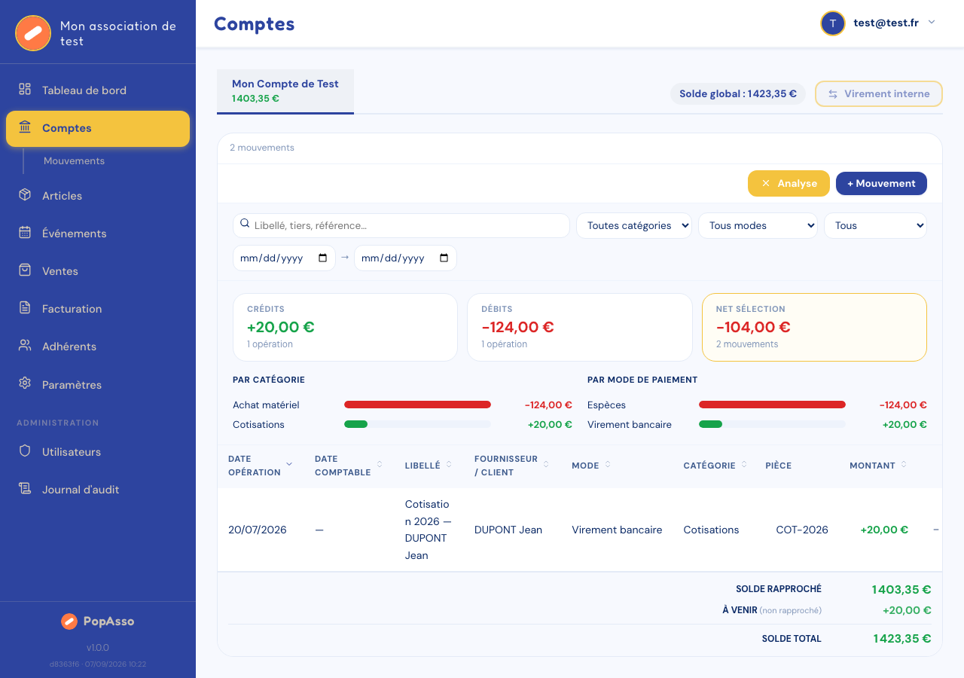Open Tableau de bord menu item
This screenshot has width=964, height=678.
[98, 90]
